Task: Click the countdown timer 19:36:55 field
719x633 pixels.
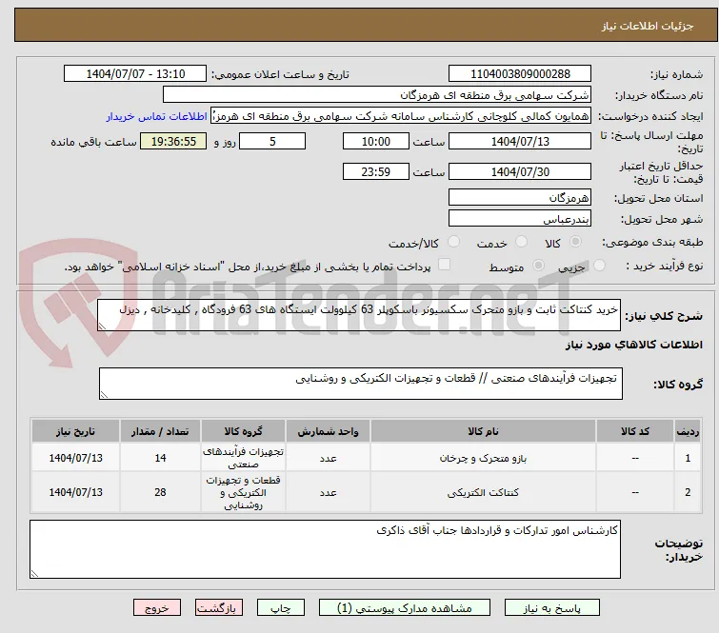Action: click(x=173, y=141)
